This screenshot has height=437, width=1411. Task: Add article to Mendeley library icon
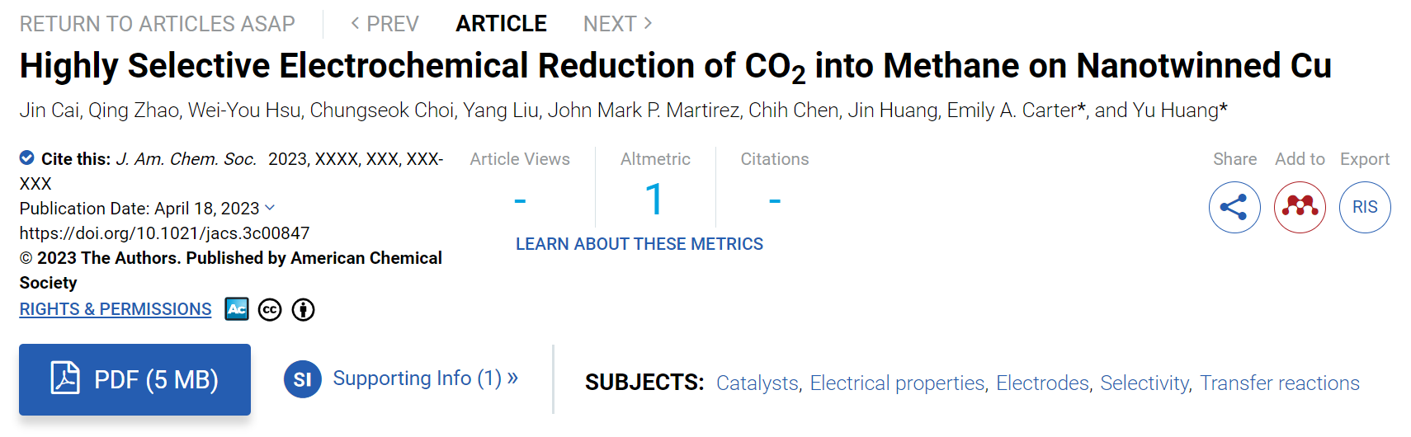coord(1300,207)
